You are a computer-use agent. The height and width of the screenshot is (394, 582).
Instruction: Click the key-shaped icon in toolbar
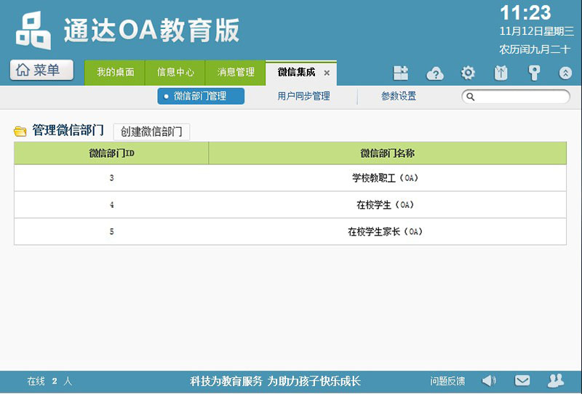(534, 73)
